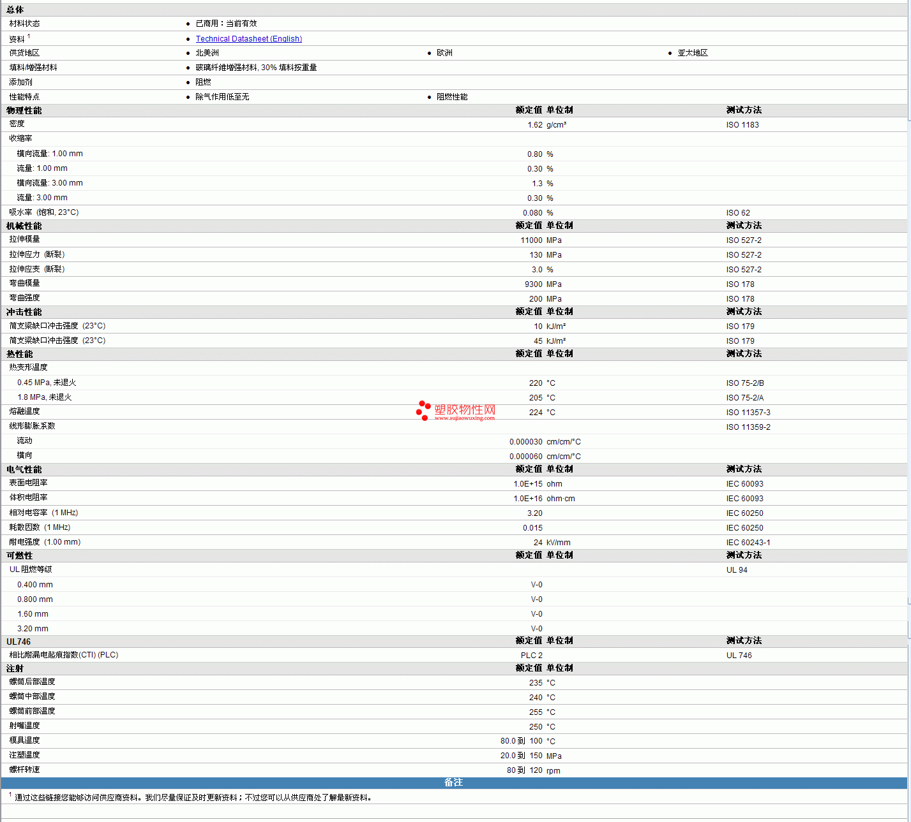The width and height of the screenshot is (911, 822).
Task: Select the volume resistivity value 1.0E+16
Action: coord(528,499)
